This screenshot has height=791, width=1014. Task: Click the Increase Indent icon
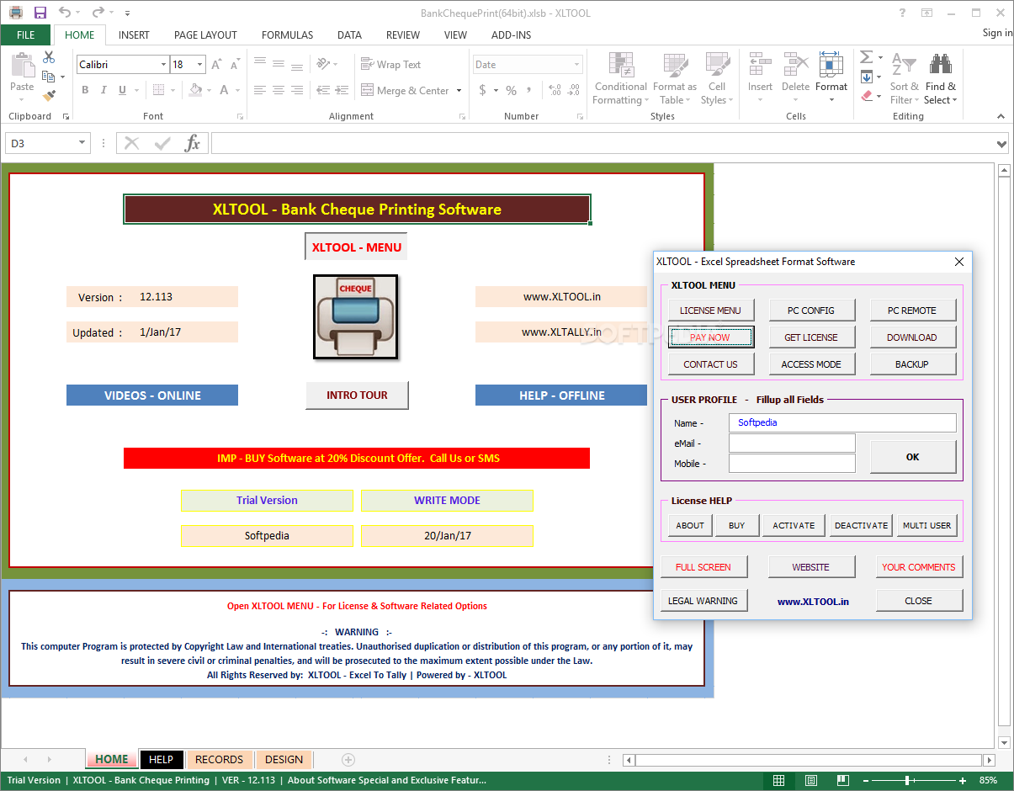click(x=343, y=90)
